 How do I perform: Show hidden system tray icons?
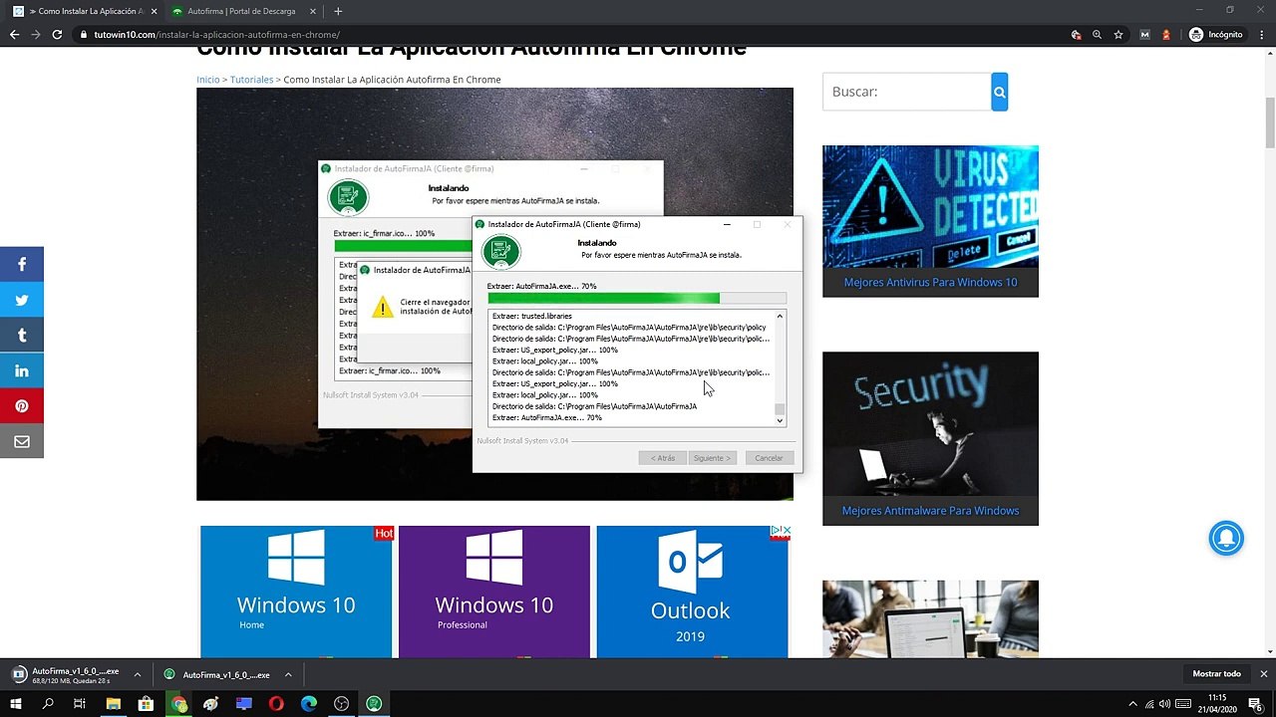click(1135, 704)
